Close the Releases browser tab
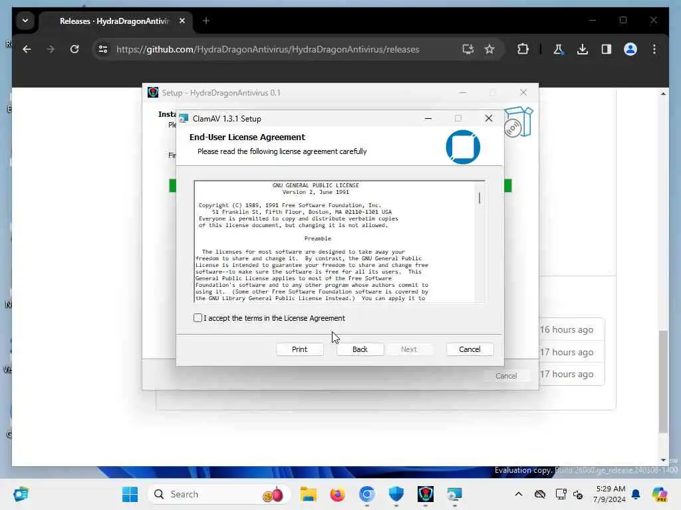 click(182, 21)
